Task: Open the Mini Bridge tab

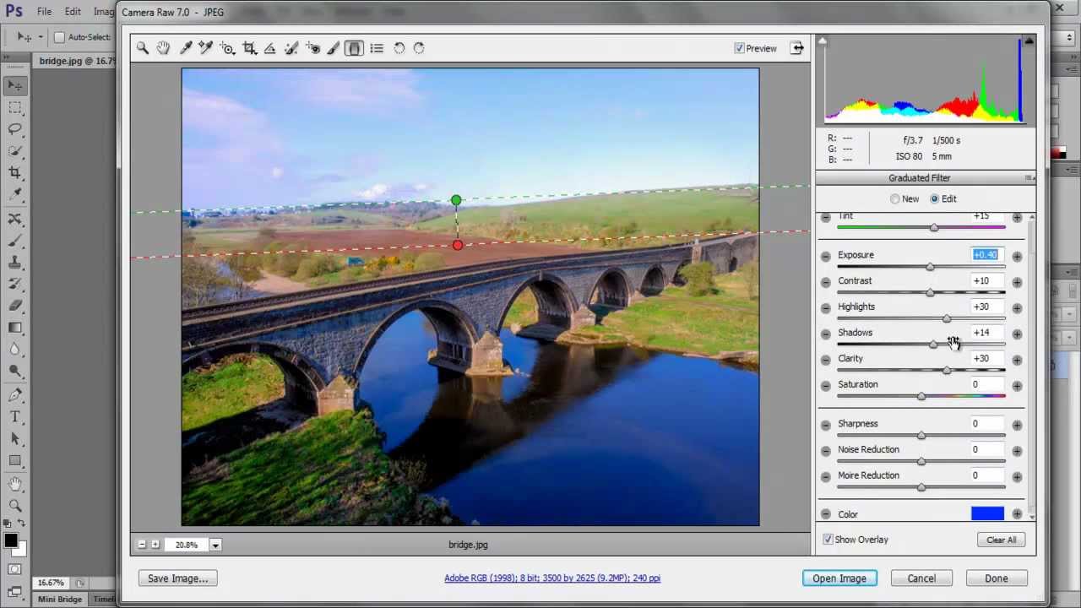Action: 60,599
